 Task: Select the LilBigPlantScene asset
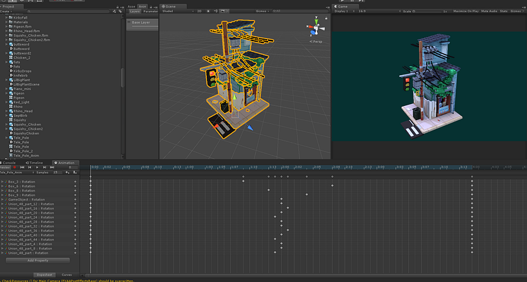tap(26, 84)
